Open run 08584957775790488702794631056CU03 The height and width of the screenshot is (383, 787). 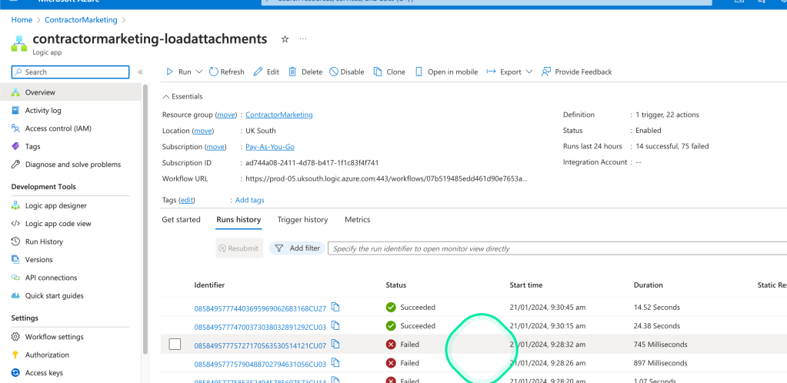260,364
